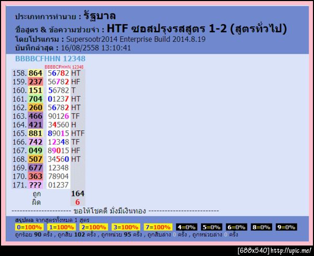Select the yellow 1=100% badge

tap(61, 227)
